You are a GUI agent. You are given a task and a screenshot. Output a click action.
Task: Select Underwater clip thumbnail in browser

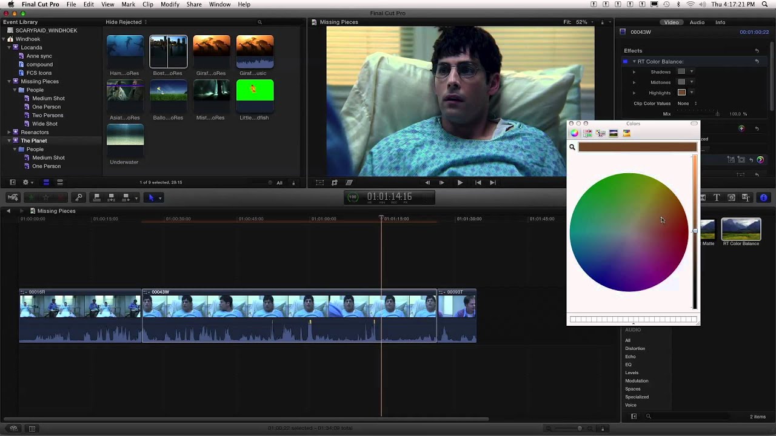(125, 140)
